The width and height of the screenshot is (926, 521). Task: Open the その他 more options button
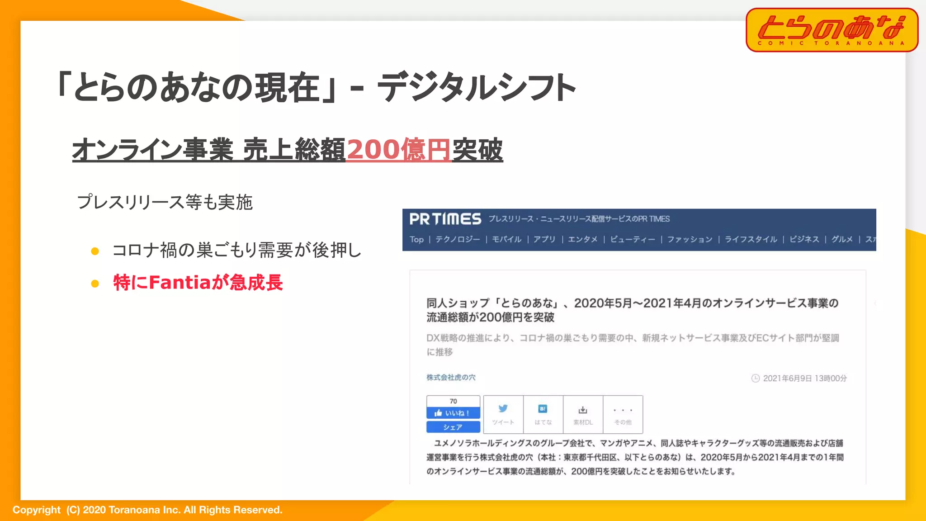click(623, 414)
